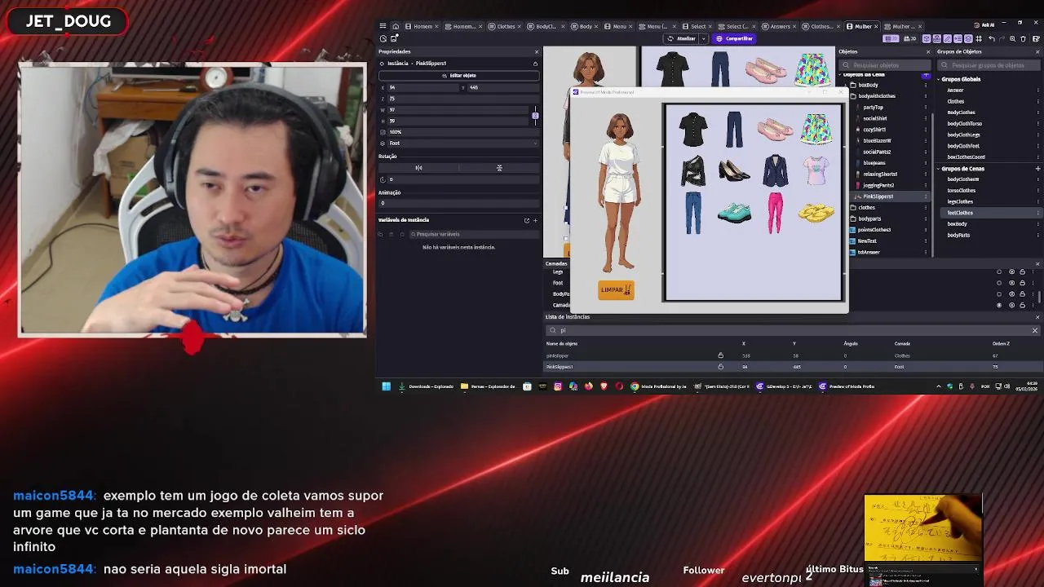Toggle visibility eye for Legs layer
Viewport: 1044px width, 587px height.
tap(1011, 271)
